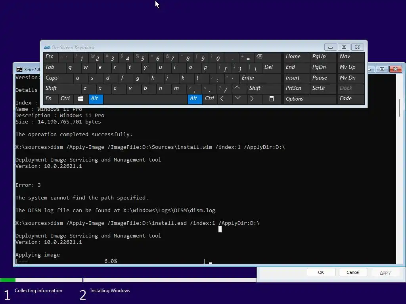Tap the Home key
Viewport: 406px width, 304px height.
tap(297, 57)
